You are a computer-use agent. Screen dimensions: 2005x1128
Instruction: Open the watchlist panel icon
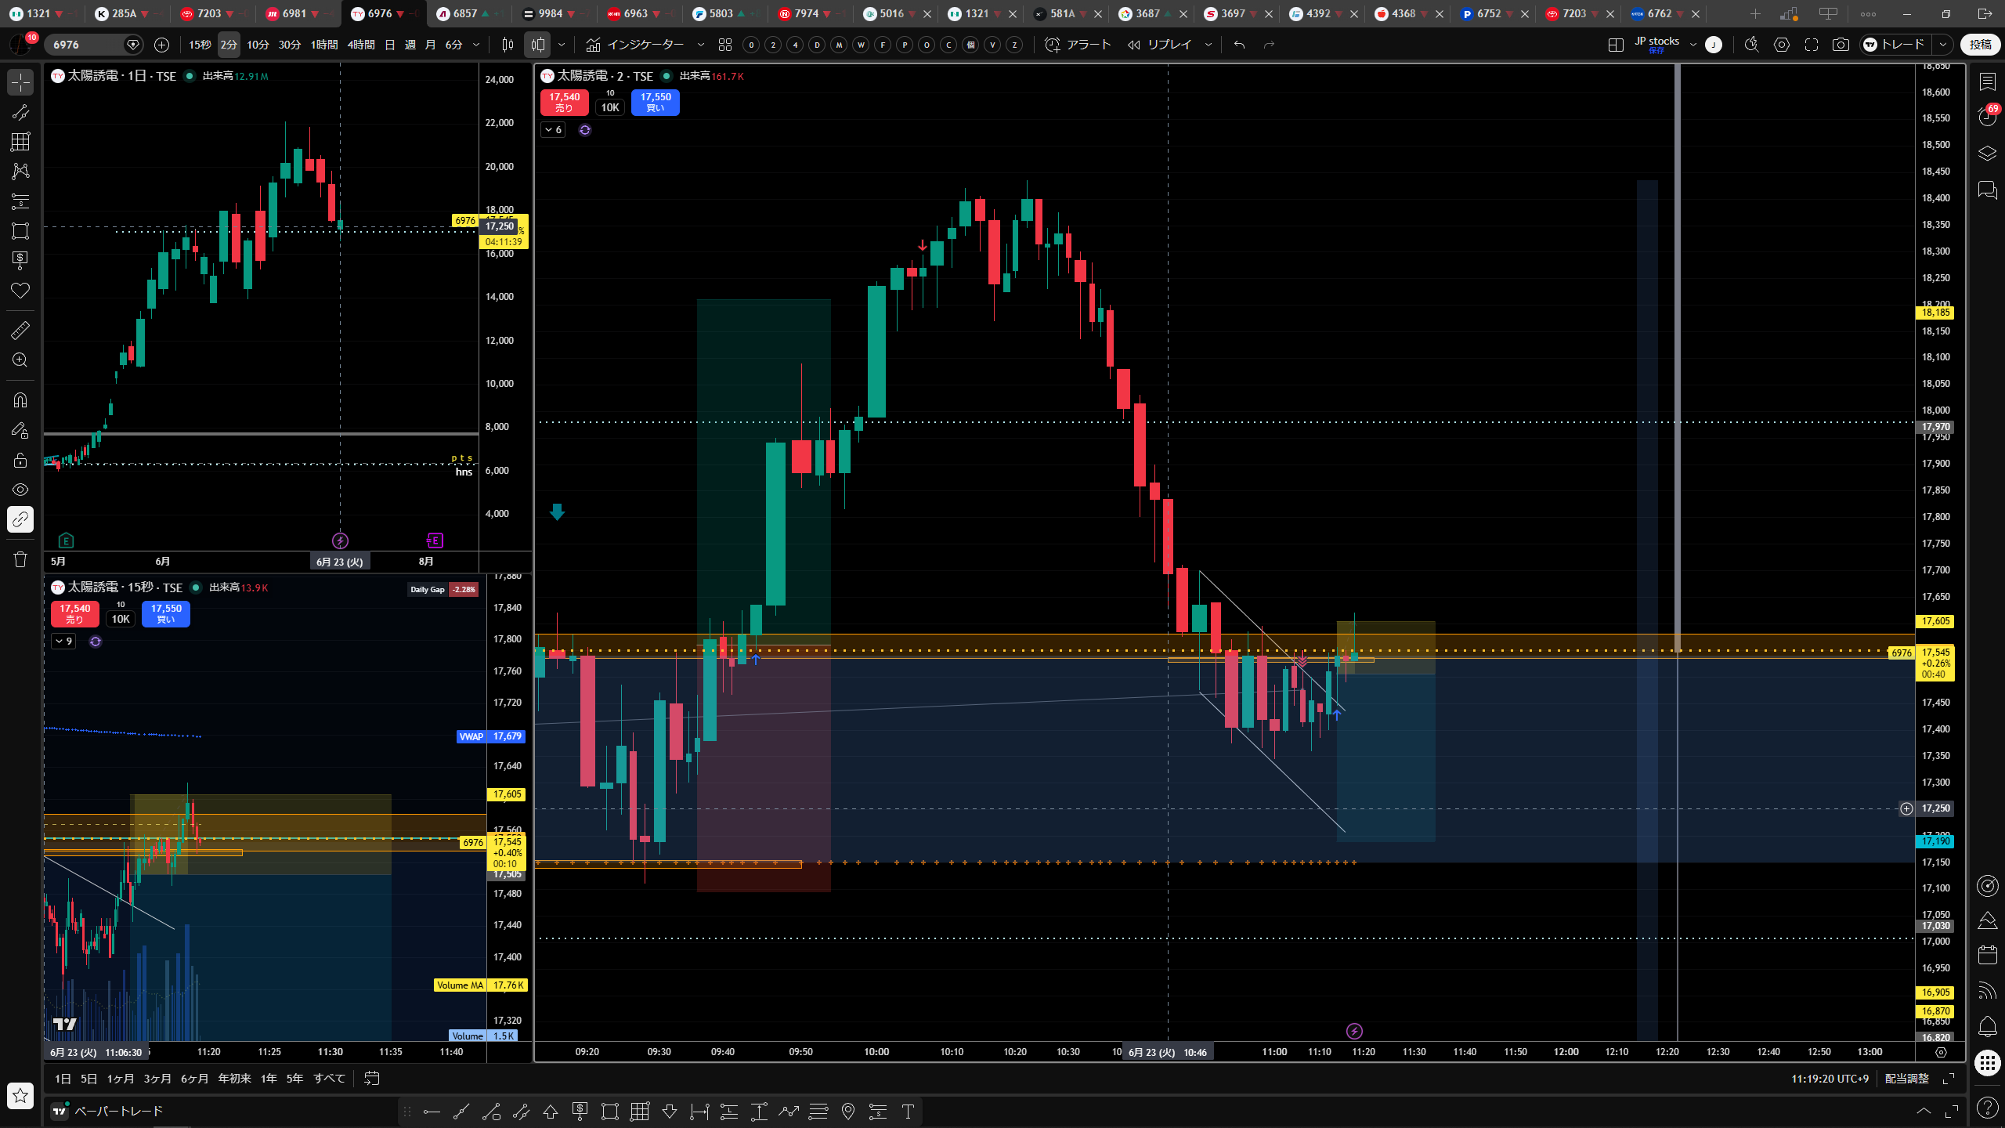pyautogui.click(x=1987, y=81)
